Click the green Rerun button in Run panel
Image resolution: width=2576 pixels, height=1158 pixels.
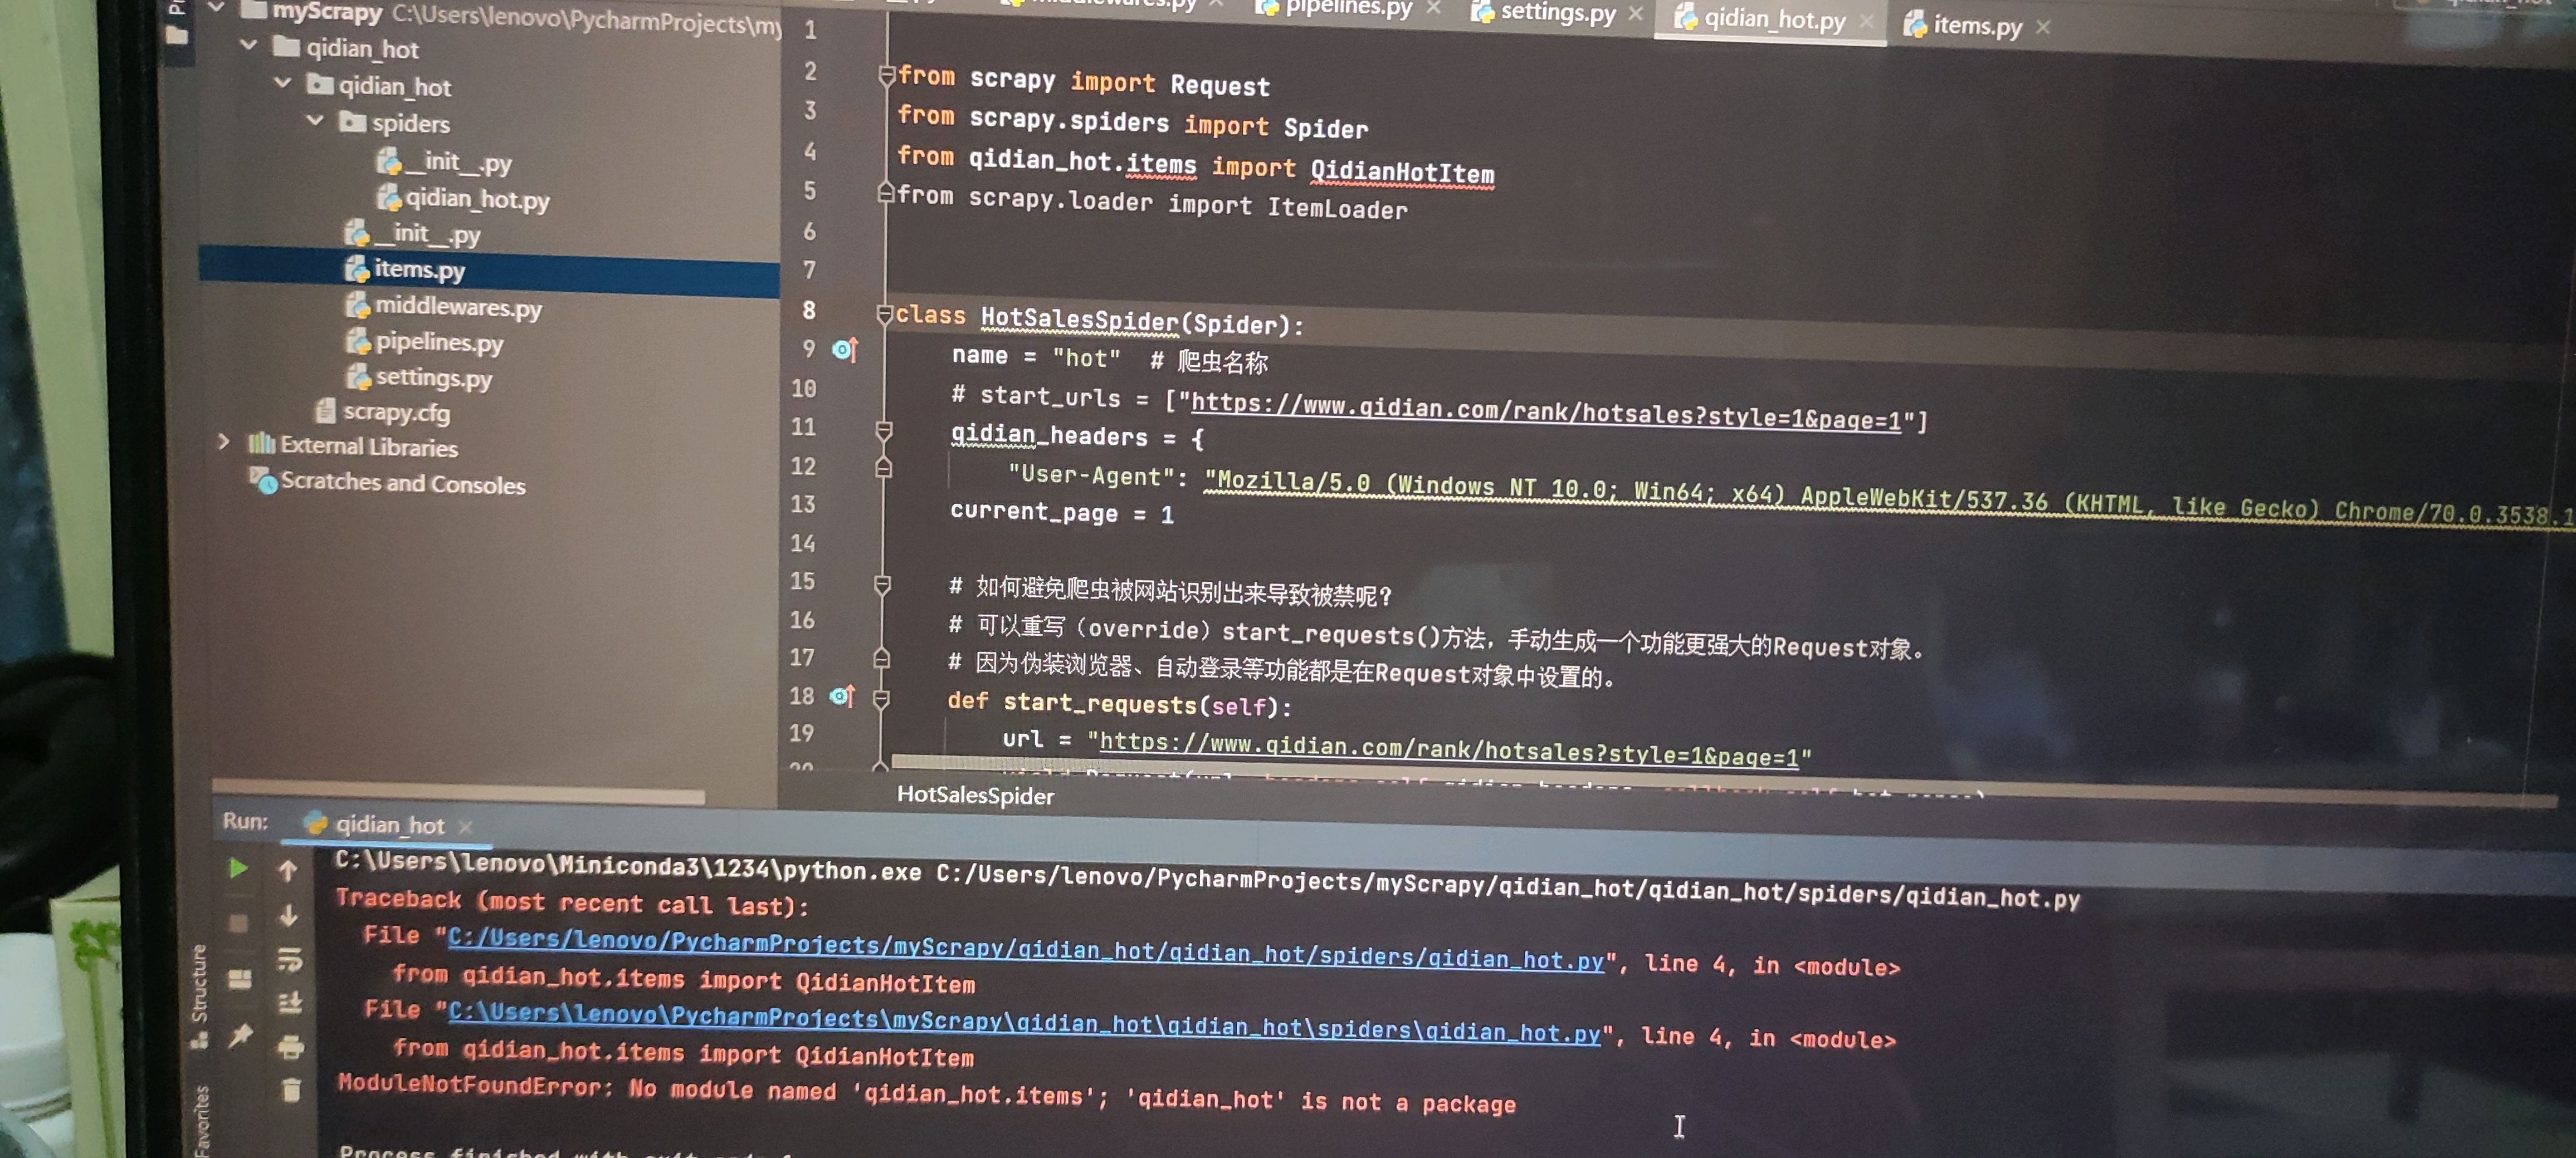coord(238,867)
